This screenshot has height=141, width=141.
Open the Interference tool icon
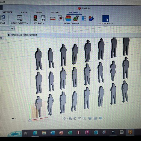[61, 18]
